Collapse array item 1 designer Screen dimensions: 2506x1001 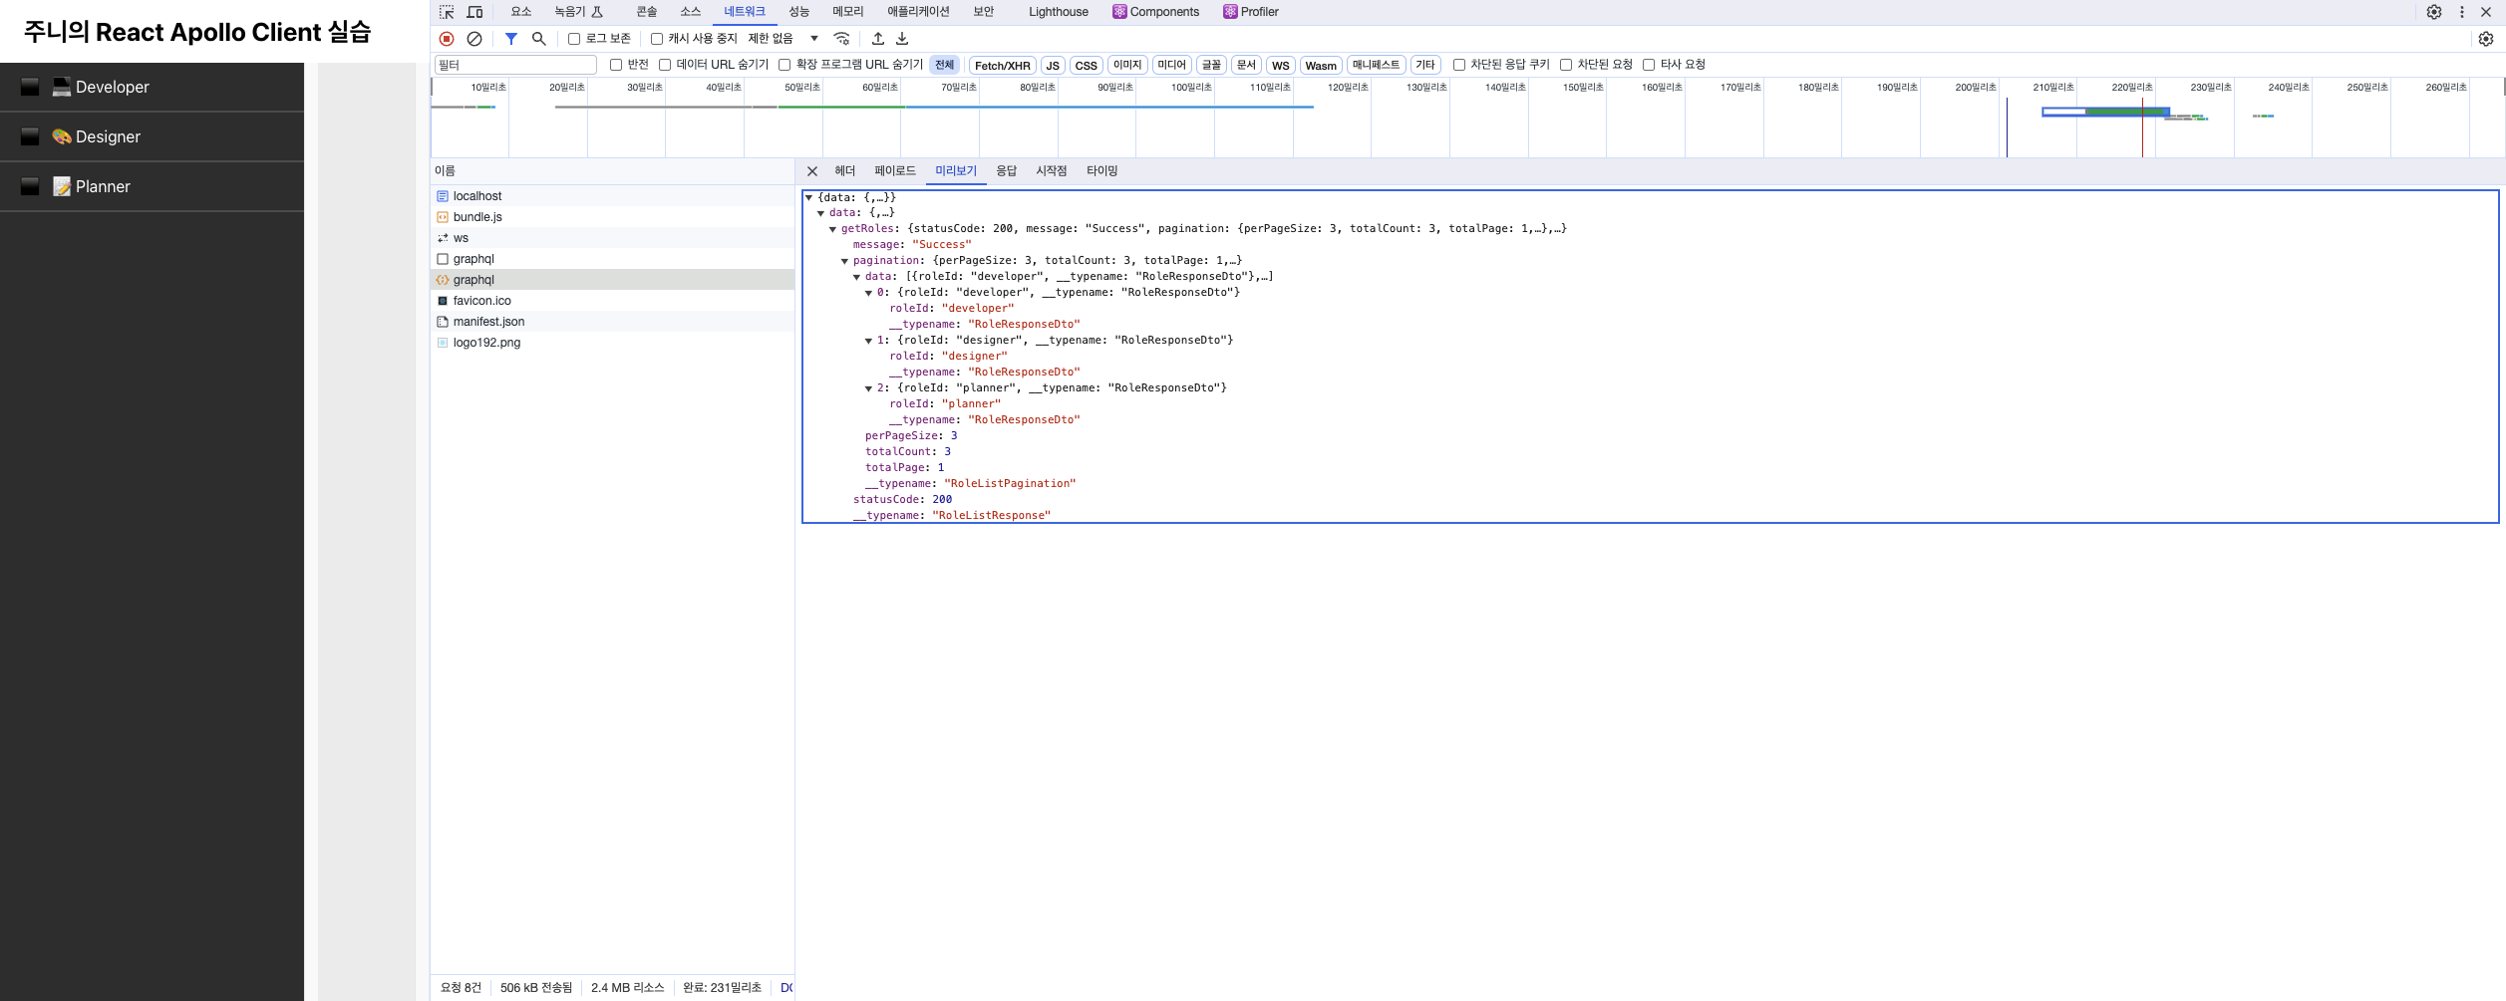(x=869, y=341)
